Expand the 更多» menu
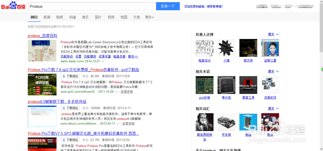 (x=149, y=17)
